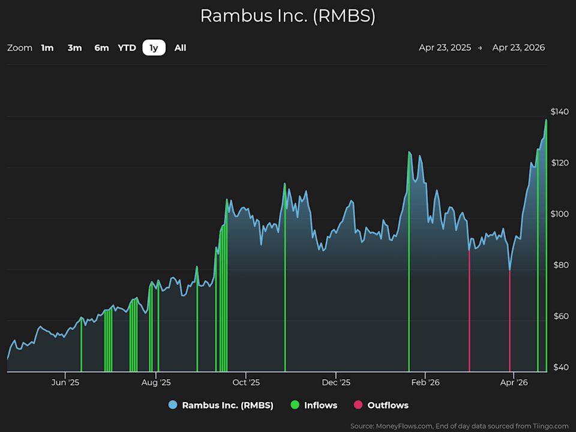Select the 6m zoom preset

pos(101,47)
